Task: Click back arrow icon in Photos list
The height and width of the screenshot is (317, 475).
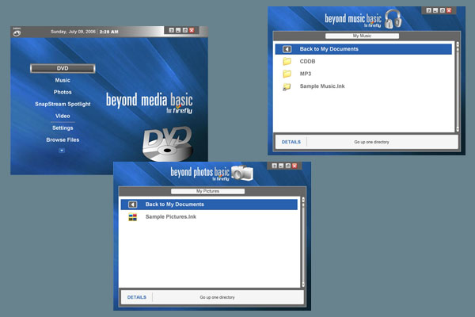Action: 132,204
